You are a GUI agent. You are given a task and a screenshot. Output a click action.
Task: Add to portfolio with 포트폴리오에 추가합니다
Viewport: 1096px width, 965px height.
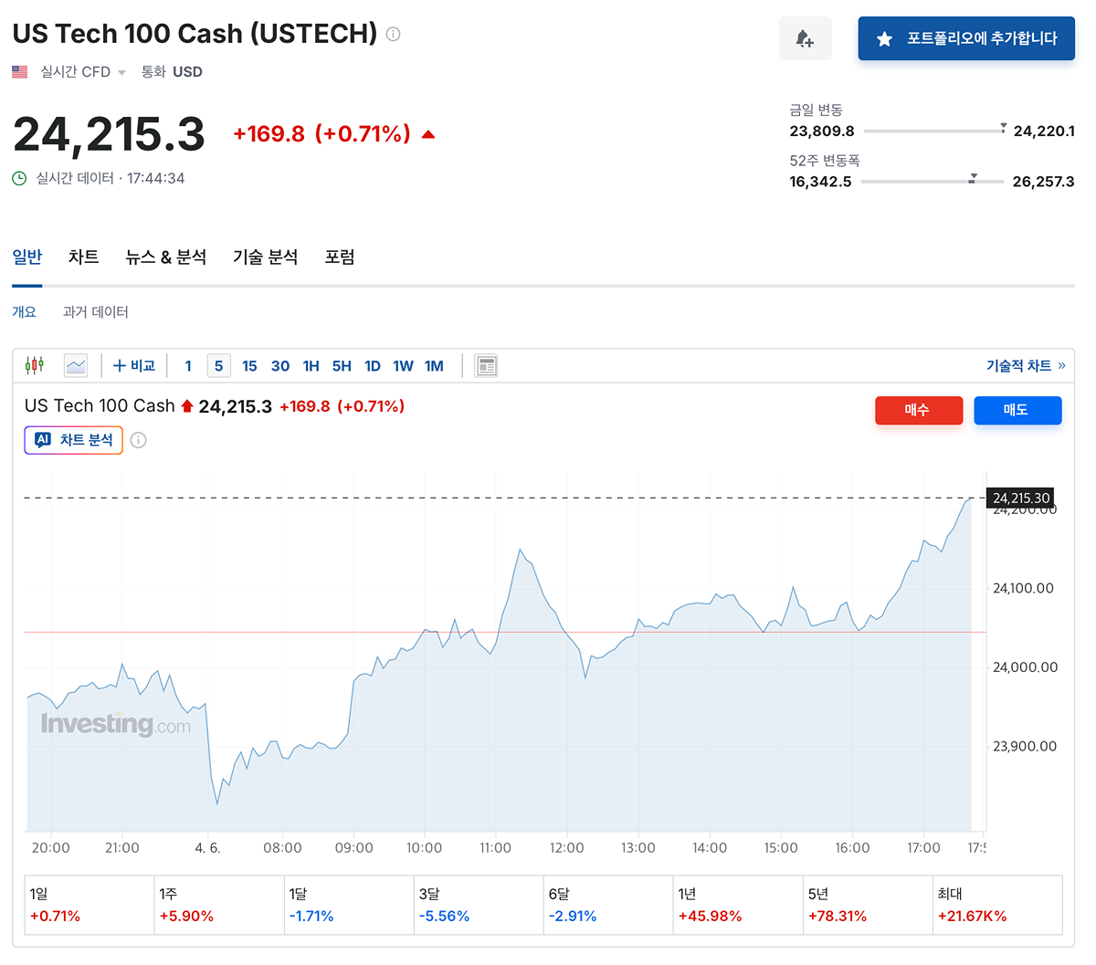pos(966,38)
